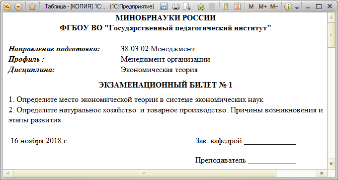Click the horizontal scrollbar right arrow

[x=322, y=173]
